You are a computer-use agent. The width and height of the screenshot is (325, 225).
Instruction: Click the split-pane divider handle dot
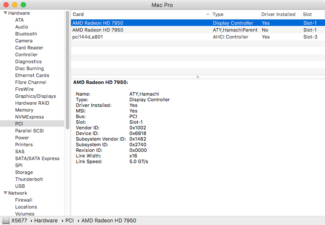pyautogui.click(x=198, y=77)
